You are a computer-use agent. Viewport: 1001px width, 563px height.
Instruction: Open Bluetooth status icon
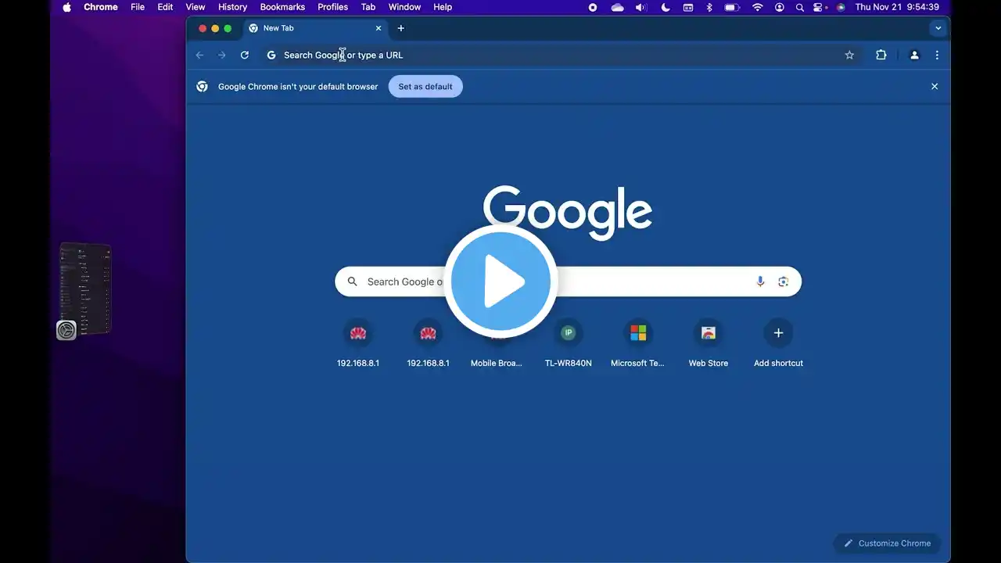click(710, 7)
